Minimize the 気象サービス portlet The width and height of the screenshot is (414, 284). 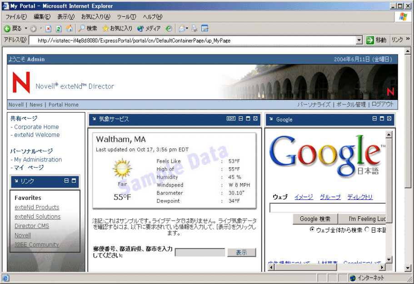click(x=241, y=119)
